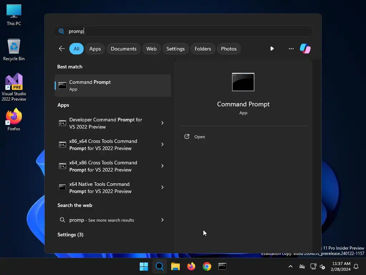Viewport: 366px width, 275px height.
Task: Open Copilot icon in search panel
Action: (x=305, y=49)
